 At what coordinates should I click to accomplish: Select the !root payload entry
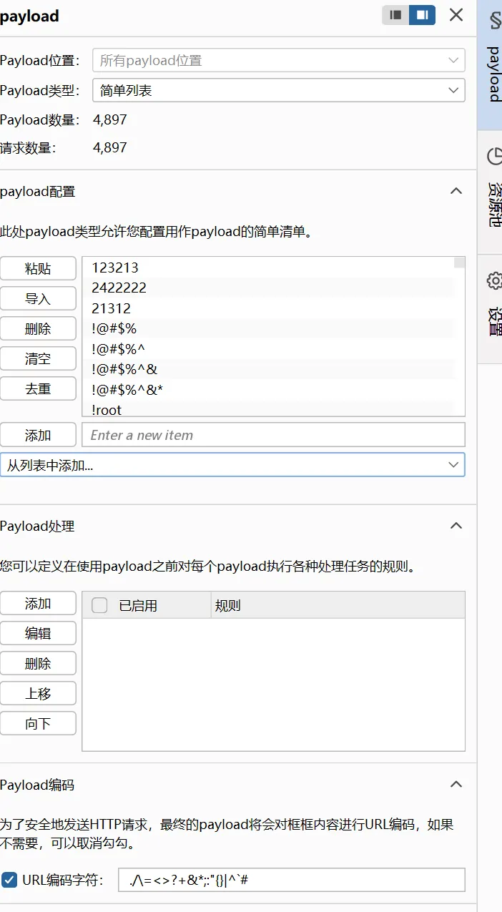point(107,410)
